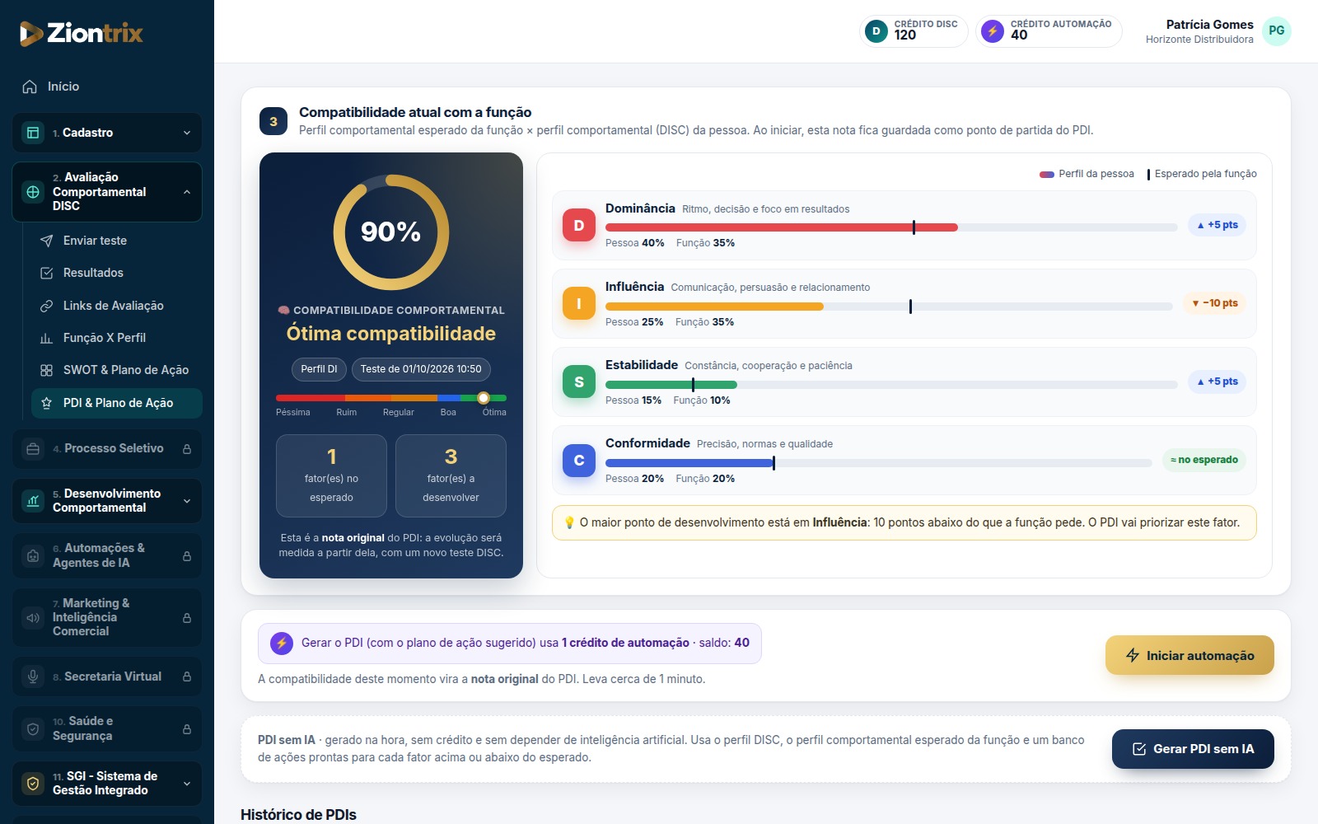
Task: Select the SWOT & Plano de Ação item
Action: (116, 370)
